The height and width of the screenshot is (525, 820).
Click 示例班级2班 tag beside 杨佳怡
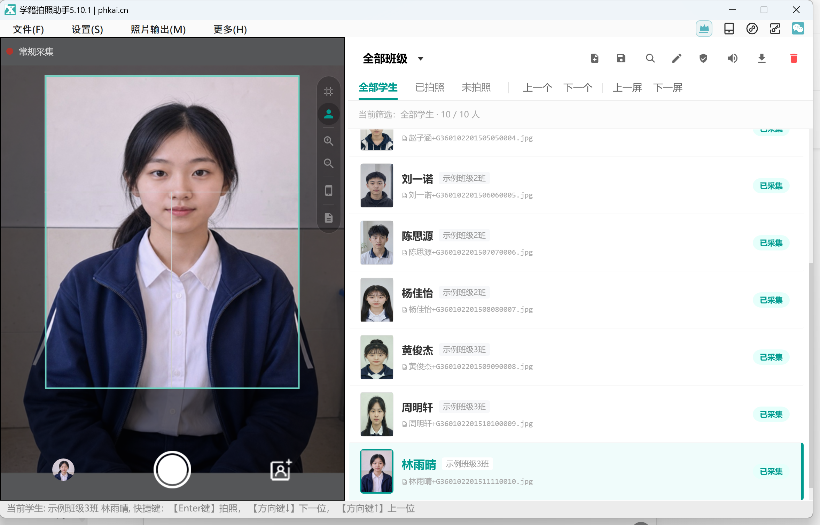tap(464, 293)
